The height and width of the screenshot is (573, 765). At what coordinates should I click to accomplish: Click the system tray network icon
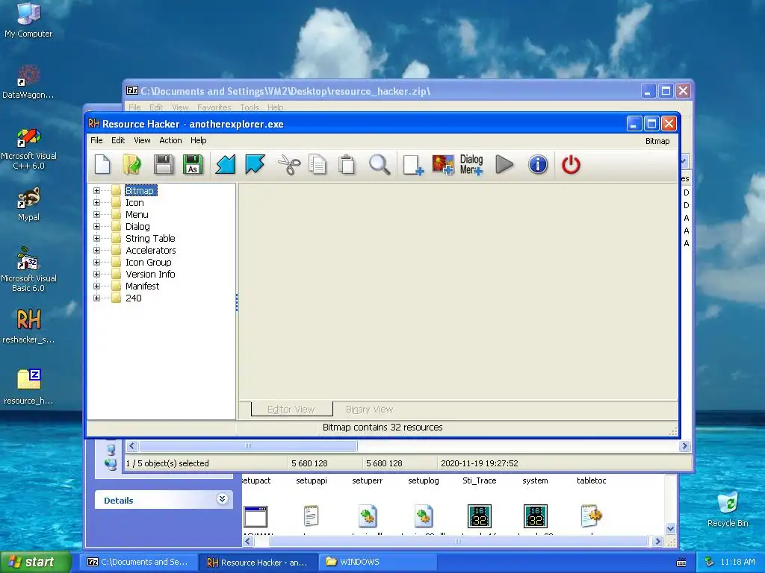coord(710,562)
